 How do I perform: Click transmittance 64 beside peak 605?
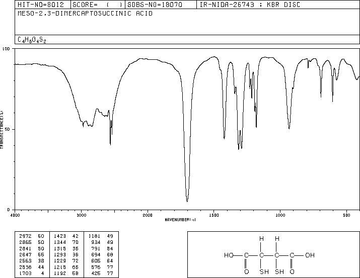coord(110,261)
